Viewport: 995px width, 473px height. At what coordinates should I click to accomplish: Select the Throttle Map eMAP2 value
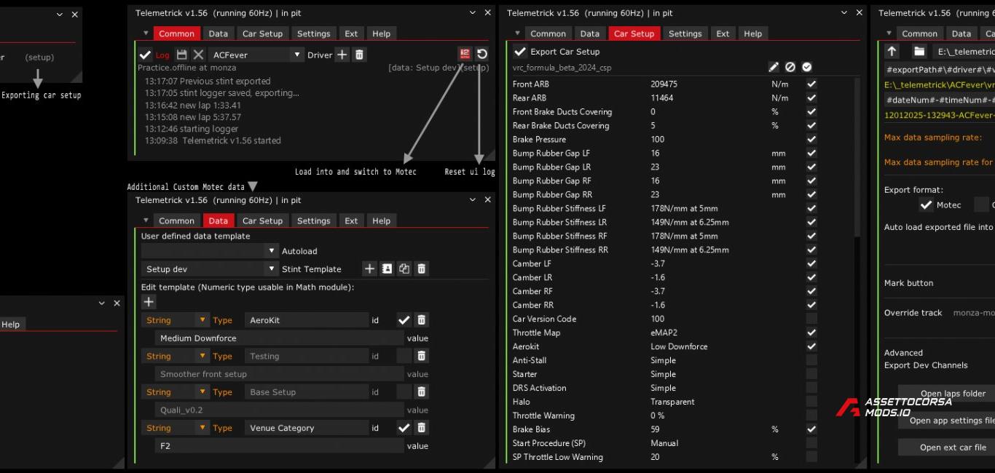pyautogui.click(x=664, y=333)
